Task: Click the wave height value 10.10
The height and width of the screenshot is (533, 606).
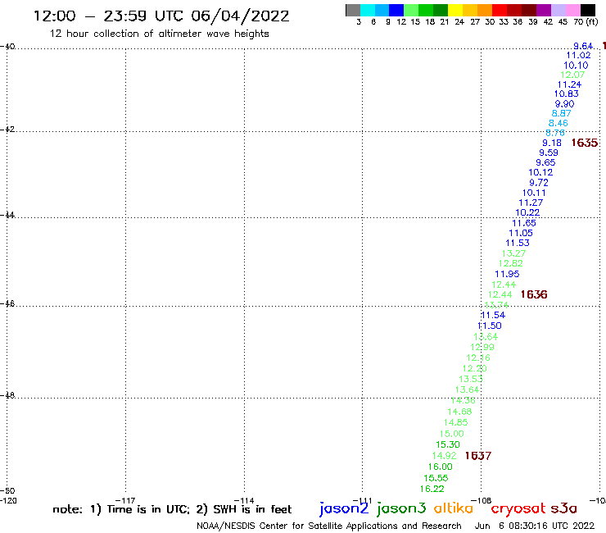Action: pos(576,66)
